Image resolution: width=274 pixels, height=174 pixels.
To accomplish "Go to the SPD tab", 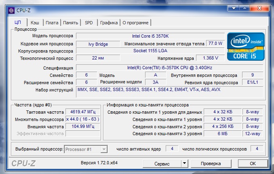I will (89, 23).
